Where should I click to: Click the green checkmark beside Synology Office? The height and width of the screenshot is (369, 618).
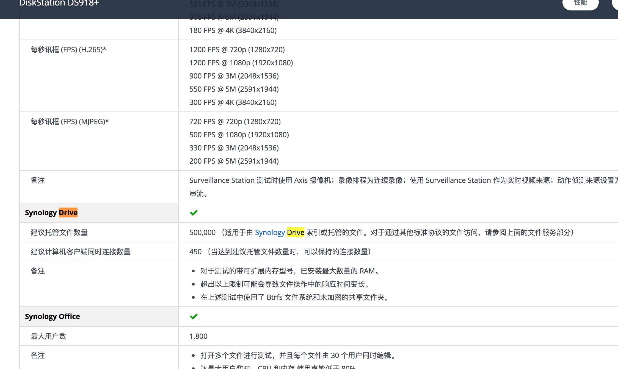194,317
